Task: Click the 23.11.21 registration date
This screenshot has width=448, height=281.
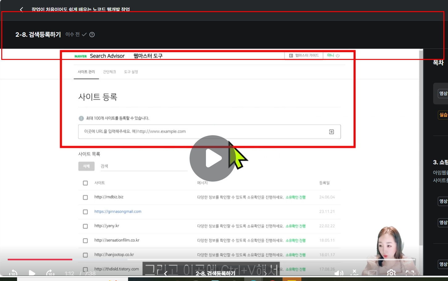Action: (327, 212)
